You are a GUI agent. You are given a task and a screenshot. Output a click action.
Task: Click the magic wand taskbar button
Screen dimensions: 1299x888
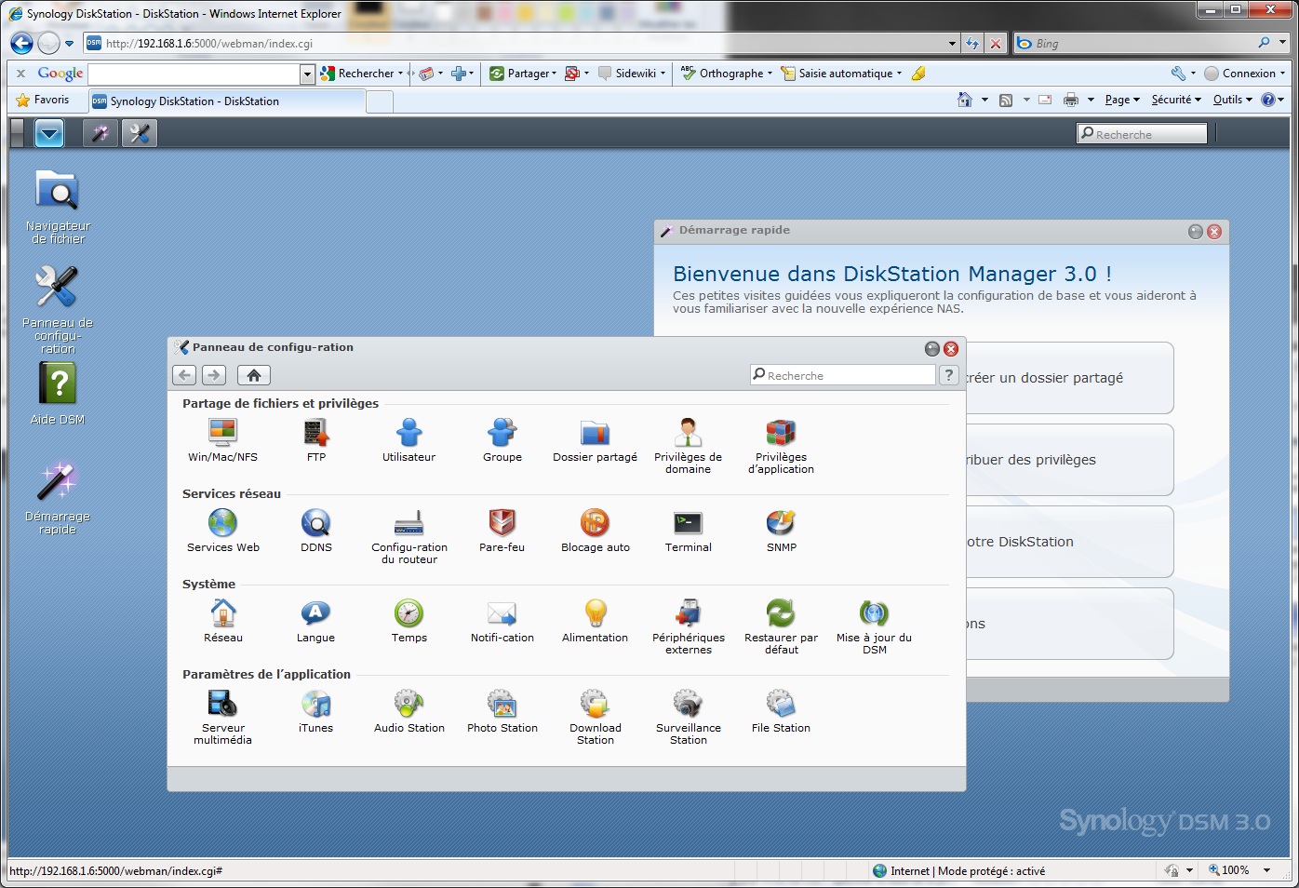100,134
